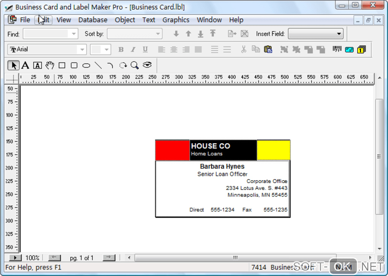Click the previous record up arrow
The height and width of the screenshot is (276, 388).
[188, 33]
